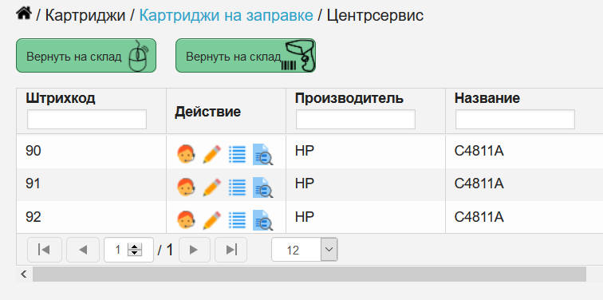Screen dimensions: 603x300
Task: Open document search icon for barcode 90
Action: click(262, 154)
